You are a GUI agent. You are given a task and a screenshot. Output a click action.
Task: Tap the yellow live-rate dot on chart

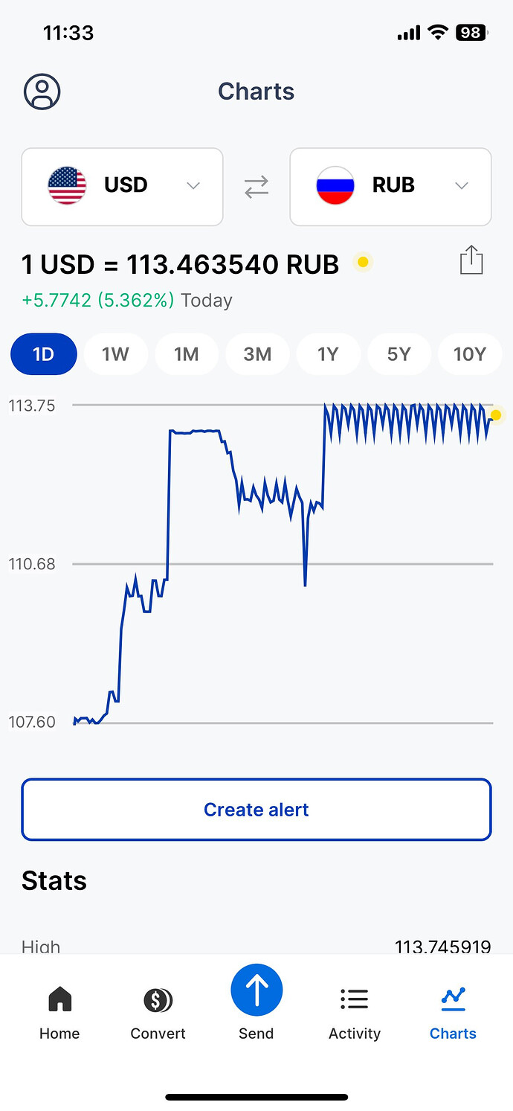tap(496, 415)
